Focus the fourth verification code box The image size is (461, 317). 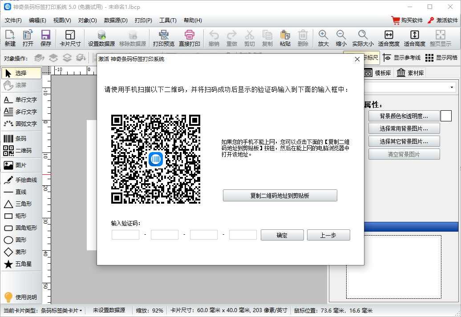coord(243,235)
